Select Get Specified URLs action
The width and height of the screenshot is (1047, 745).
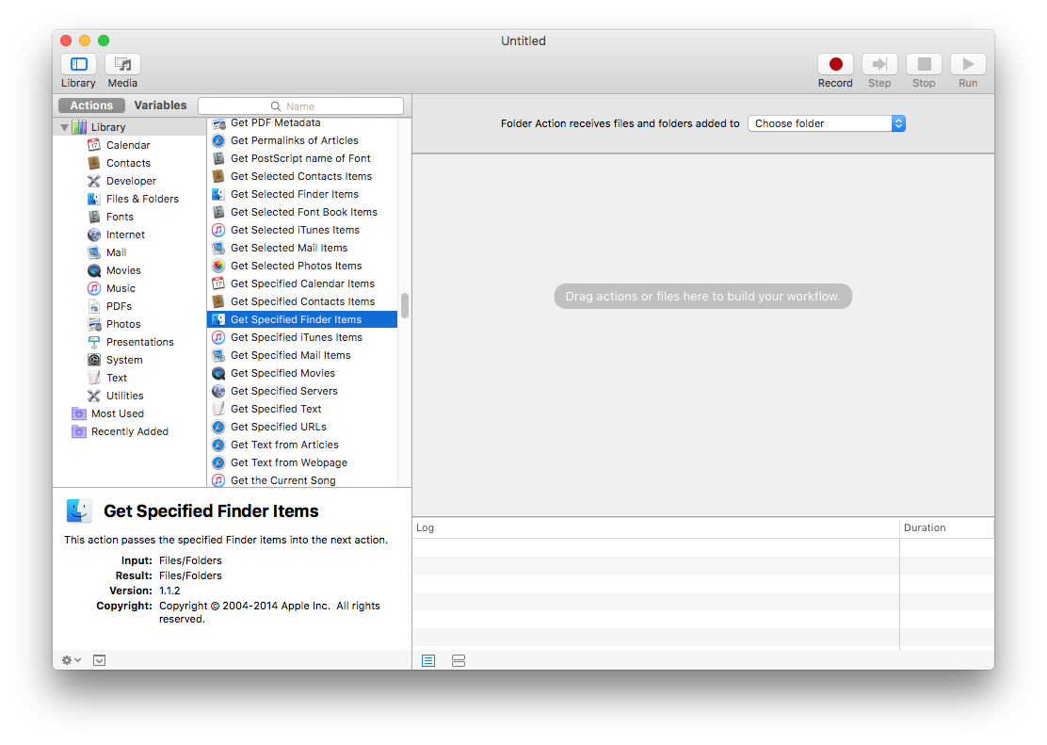[302, 427]
